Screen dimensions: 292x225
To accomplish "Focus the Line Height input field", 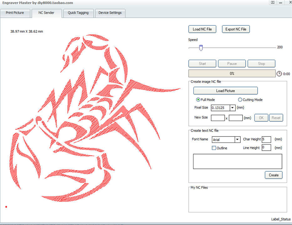I will tap(266, 147).
